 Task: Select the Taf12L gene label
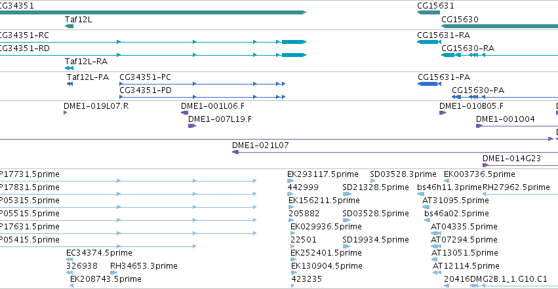tap(78, 20)
